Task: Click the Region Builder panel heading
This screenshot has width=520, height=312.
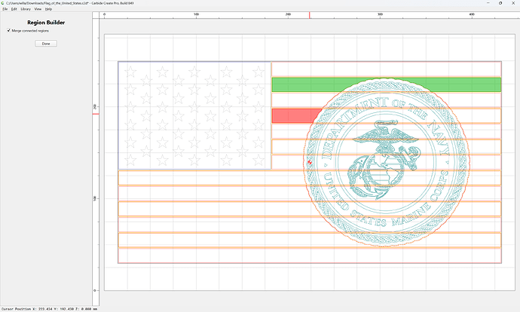Action: pyautogui.click(x=46, y=23)
